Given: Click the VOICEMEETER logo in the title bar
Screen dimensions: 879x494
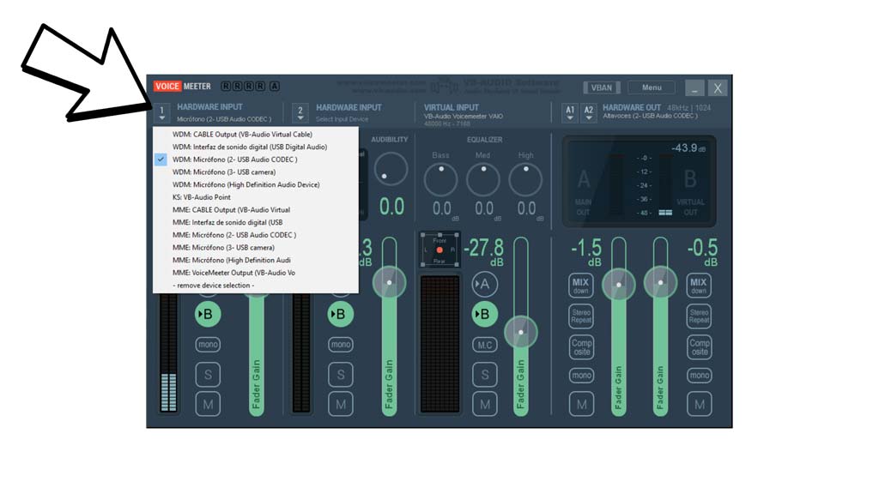Looking at the screenshot, I should 182,87.
